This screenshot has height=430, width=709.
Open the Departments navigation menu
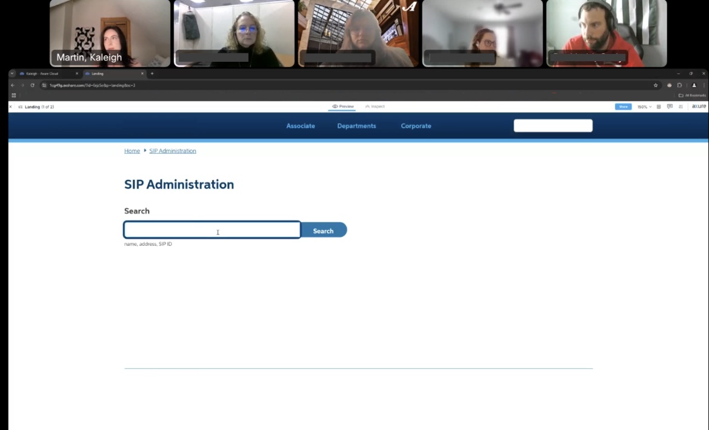coord(356,126)
